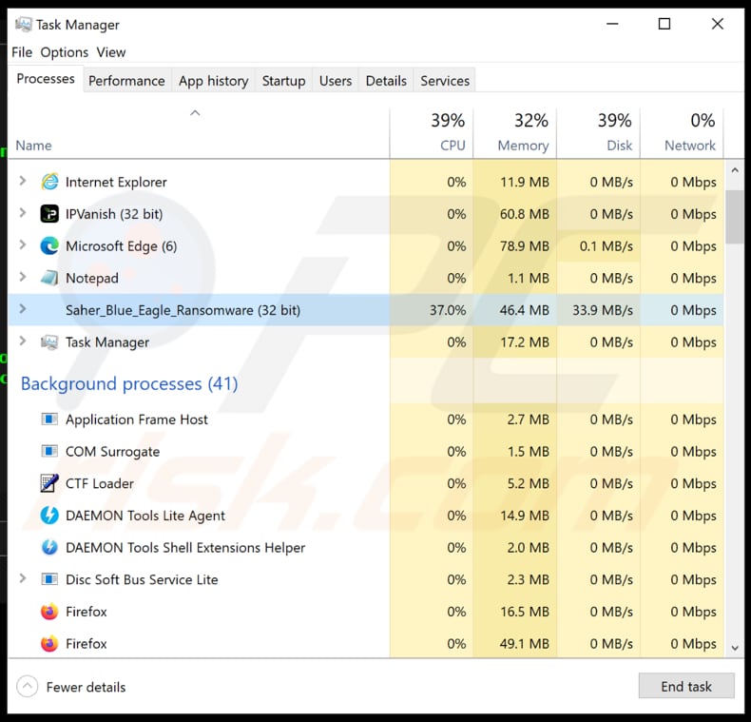Open the View menu
Image resolution: width=751 pixels, height=722 pixels.
[111, 51]
